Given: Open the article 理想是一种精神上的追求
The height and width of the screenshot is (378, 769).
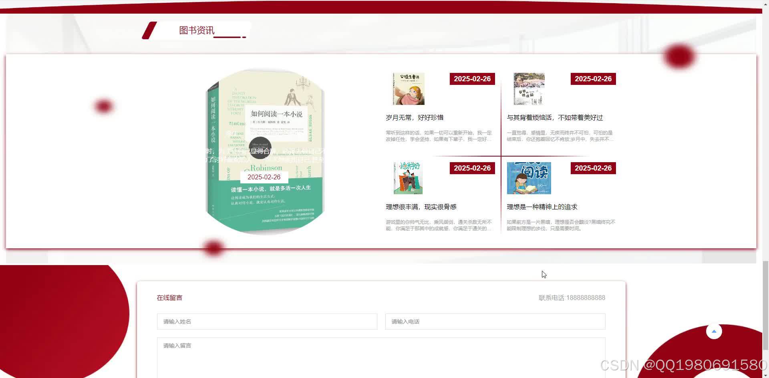Looking at the screenshot, I should click(542, 207).
